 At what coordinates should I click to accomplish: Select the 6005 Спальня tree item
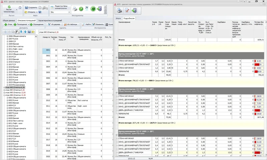point(15,108)
